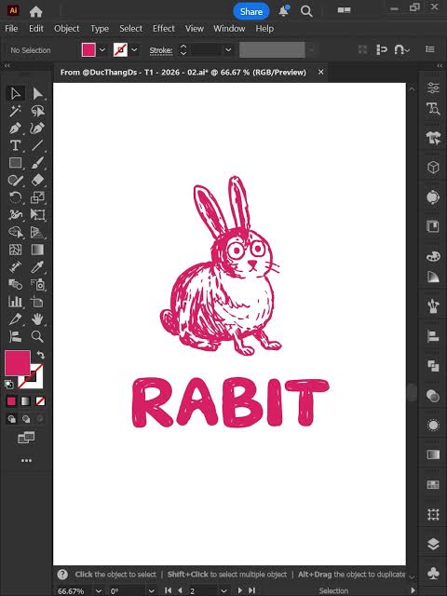Open the workspace switcher

[344, 10]
